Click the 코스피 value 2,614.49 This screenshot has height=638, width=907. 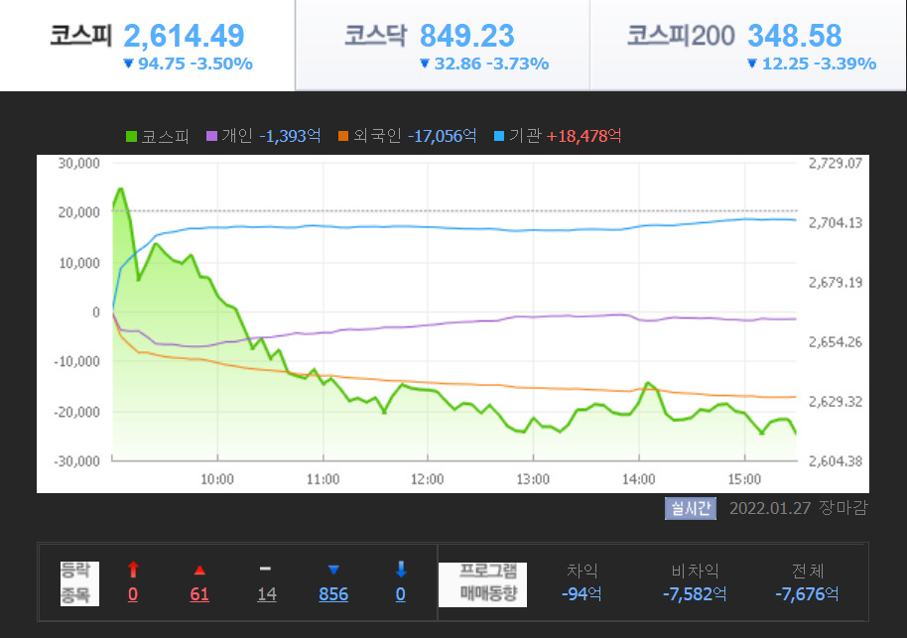[184, 36]
